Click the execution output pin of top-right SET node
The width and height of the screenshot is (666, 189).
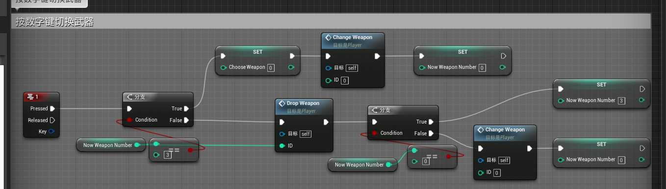point(503,56)
